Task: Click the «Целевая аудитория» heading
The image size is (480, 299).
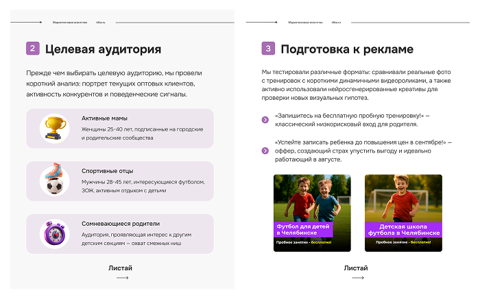Action: tap(103, 49)
